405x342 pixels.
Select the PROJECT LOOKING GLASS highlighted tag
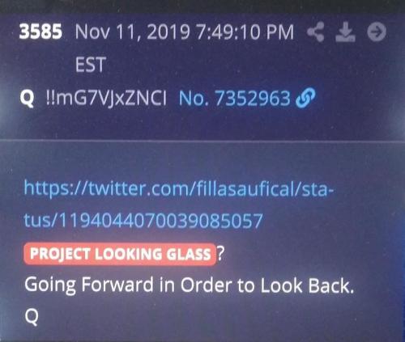tap(120, 254)
